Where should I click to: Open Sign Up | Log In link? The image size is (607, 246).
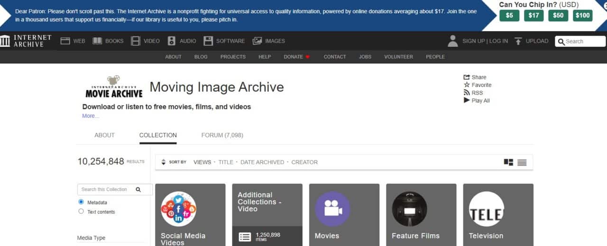pyautogui.click(x=485, y=41)
